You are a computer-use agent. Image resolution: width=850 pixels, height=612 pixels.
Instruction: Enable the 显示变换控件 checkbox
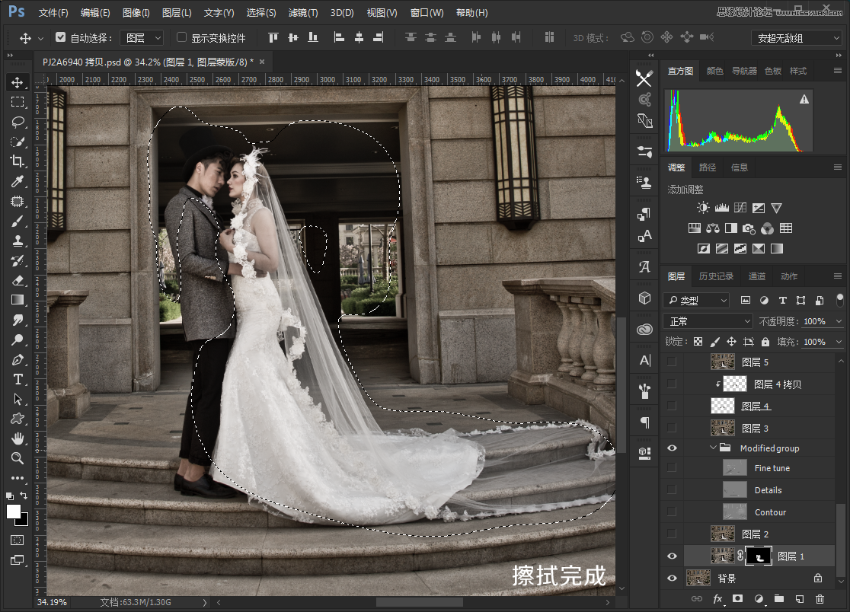tap(181, 37)
